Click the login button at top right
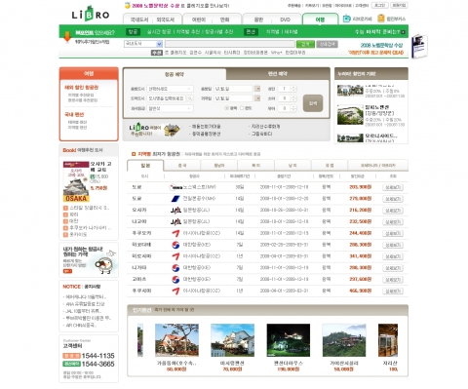Screen dimensions: 468x389 (380, 5)
